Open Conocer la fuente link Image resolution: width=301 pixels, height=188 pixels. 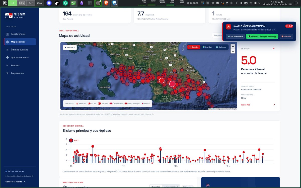pyautogui.click(x=15, y=181)
